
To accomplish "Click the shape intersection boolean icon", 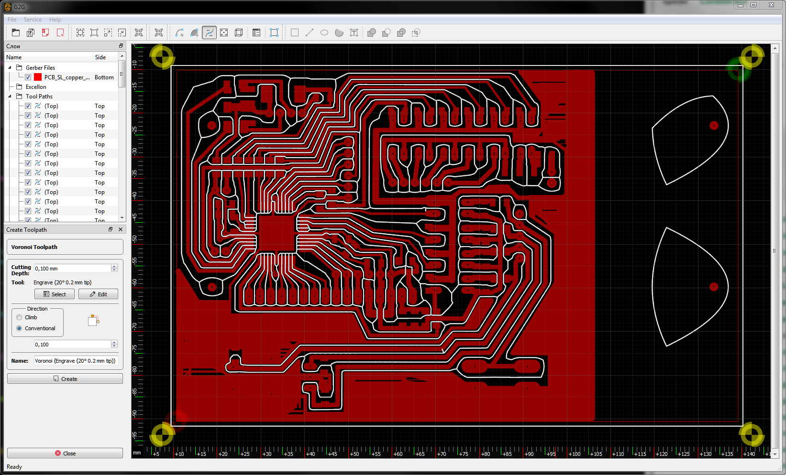I will click(x=401, y=32).
